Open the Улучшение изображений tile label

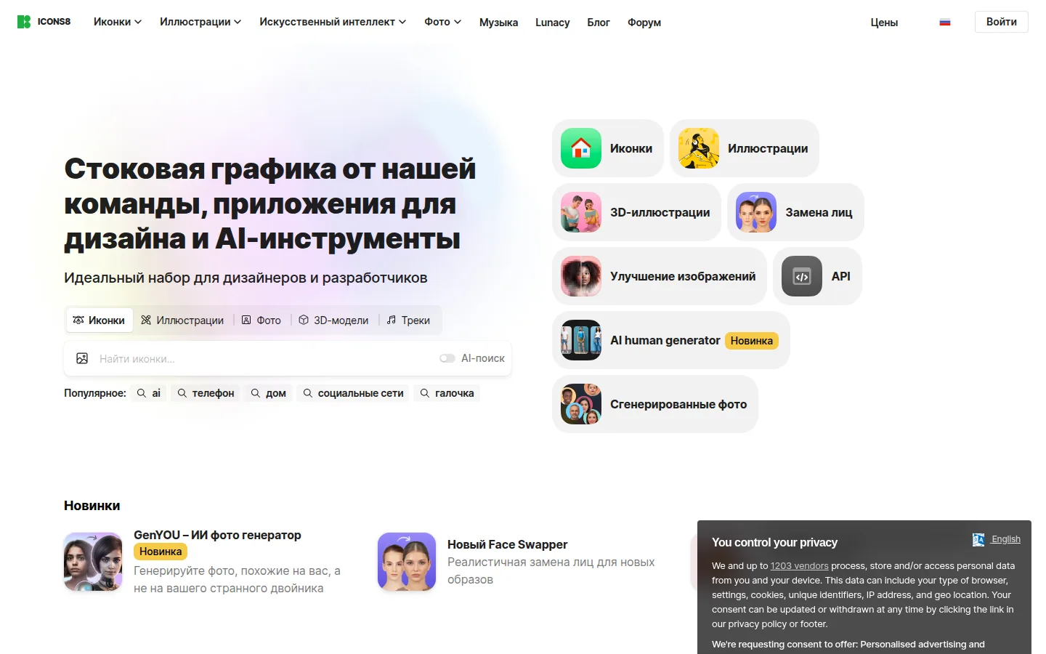tap(683, 276)
